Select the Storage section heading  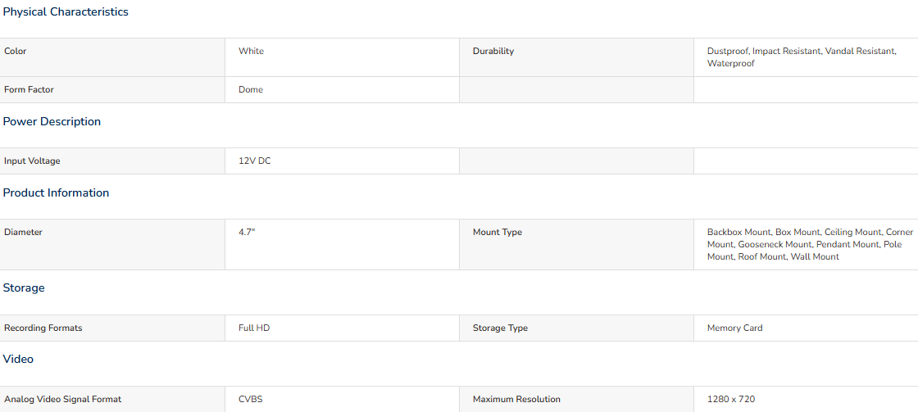24,288
